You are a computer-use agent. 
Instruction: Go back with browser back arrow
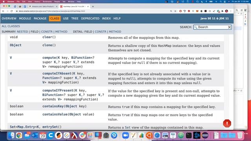point(4,11)
